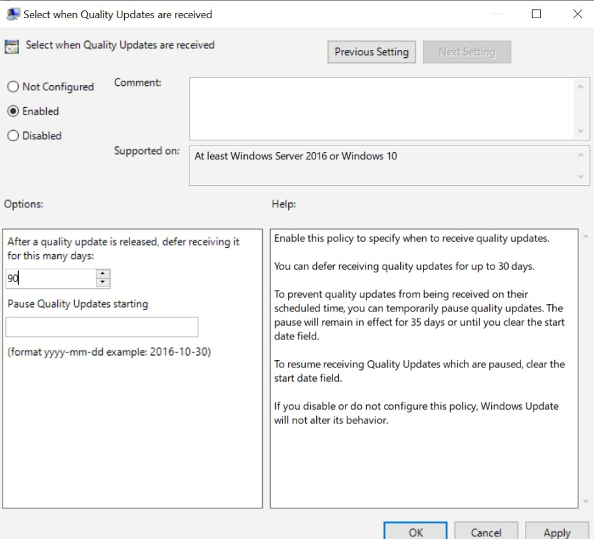
Task: Click 'To resume receiving Quality Updates' help paragraph
Action: [x=420, y=371]
